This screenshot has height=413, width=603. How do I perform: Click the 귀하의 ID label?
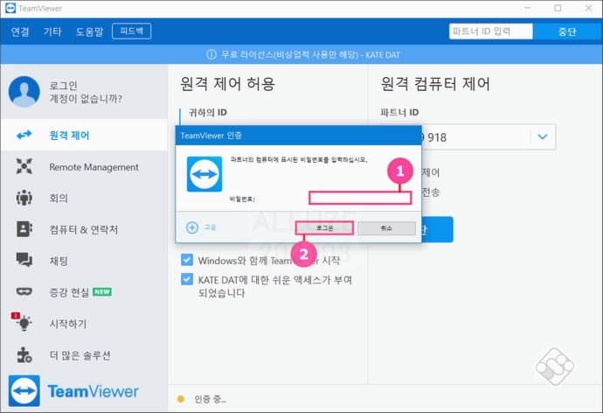[x=208, y=112]
